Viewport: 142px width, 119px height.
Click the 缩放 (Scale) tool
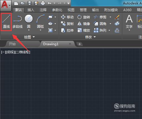point(84,30)
